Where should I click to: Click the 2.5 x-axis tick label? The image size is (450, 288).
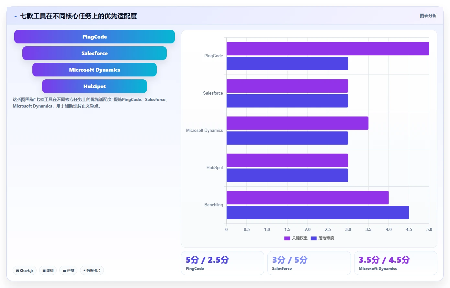tap(328, 229)
